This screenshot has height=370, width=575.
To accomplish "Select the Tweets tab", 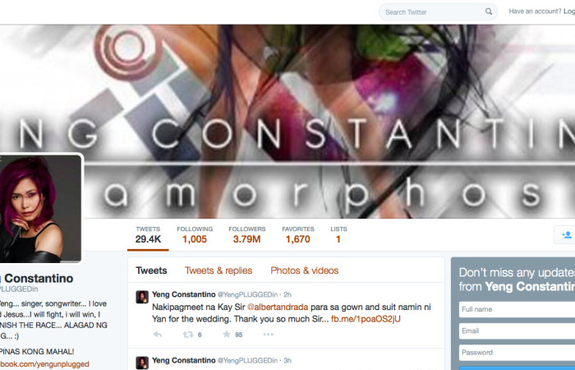I will coord(151,271).
